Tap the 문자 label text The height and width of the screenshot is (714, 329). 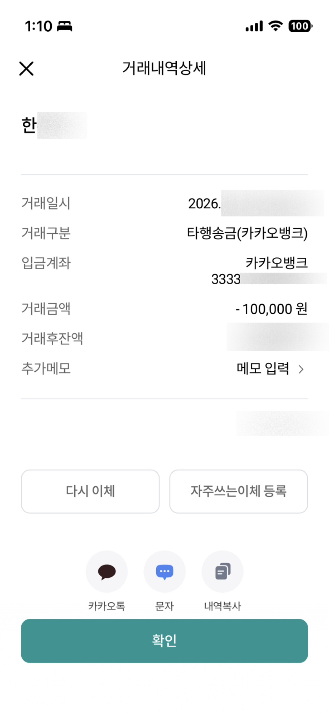tap(164, 606)
